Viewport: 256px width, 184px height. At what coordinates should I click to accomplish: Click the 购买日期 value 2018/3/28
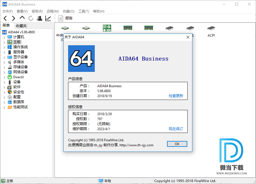click(x=105, y=114)
